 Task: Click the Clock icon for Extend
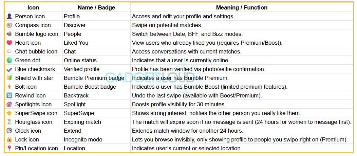[x=10, y=131]
